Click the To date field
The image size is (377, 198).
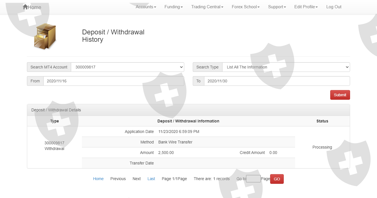[x=277, y=81]
